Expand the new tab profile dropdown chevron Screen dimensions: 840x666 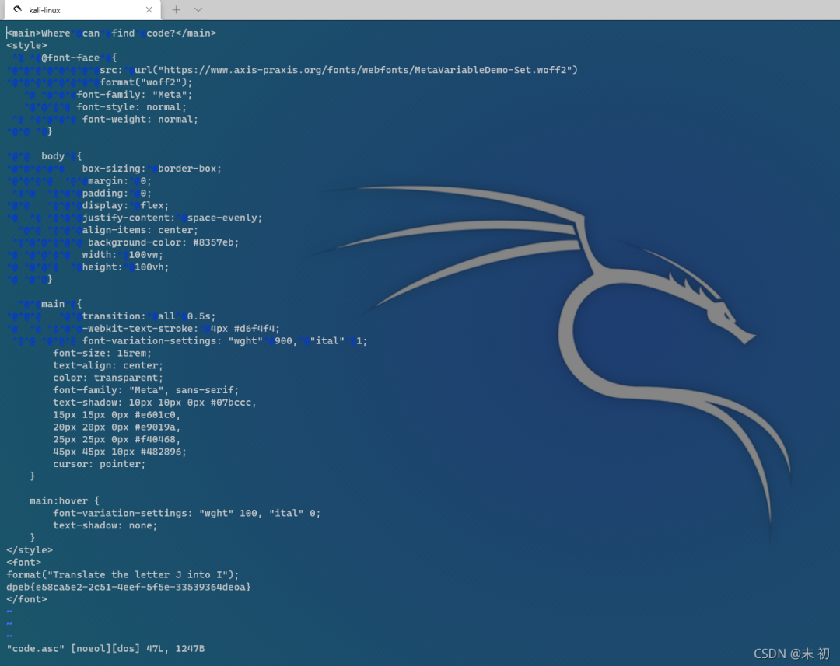198,10
